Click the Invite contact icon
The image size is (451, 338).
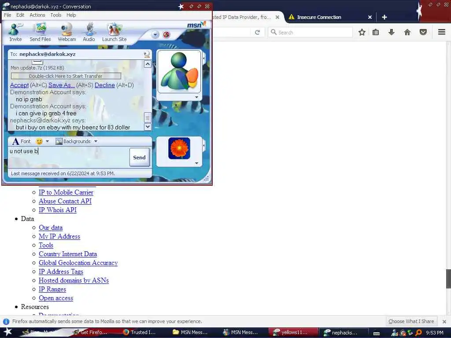coord(15,32)
